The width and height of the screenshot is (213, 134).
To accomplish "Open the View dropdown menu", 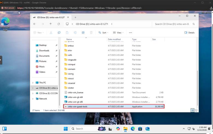I will (x=119, y=33).
